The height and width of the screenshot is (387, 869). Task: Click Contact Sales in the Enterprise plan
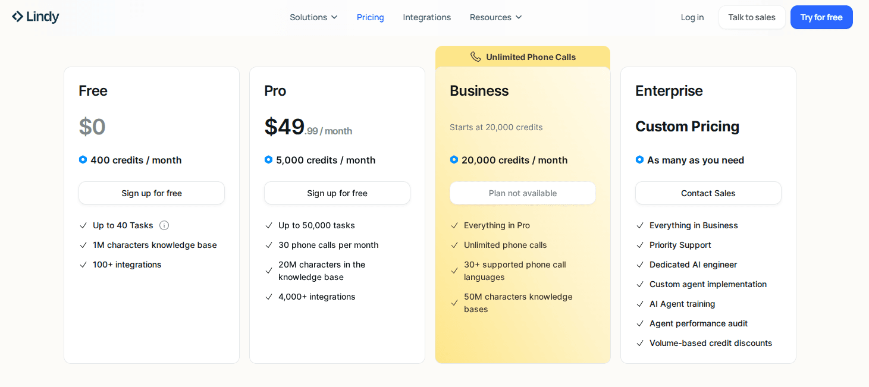tap(708, 193)
